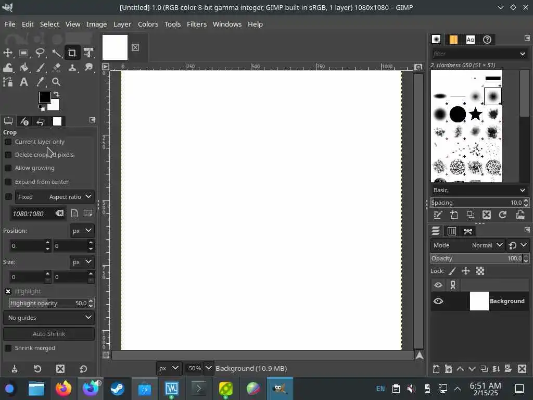Enable Current layer only checkbox
This screenshot has height=400, width=533.
click(x=8, y=142)
